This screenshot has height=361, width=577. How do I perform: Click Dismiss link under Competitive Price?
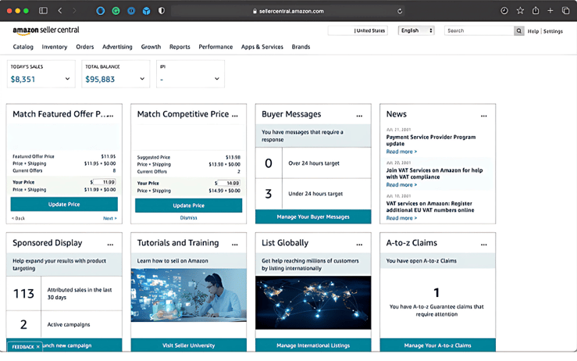pyautogui.click(x=188, y=218)
